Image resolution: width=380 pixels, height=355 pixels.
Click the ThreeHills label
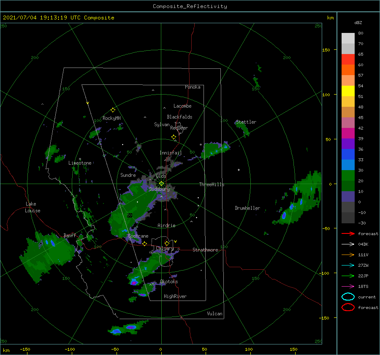coord(212,184)
